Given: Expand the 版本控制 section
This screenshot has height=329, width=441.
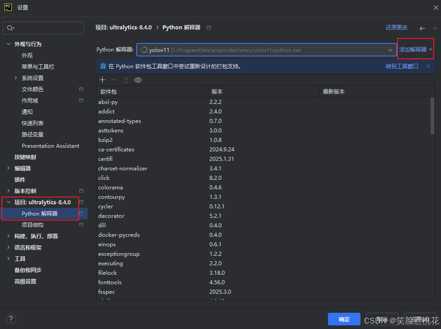Looking at the screenshot, I should tap(9, 191).
